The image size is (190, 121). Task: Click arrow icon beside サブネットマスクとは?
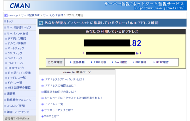[42, 110]
